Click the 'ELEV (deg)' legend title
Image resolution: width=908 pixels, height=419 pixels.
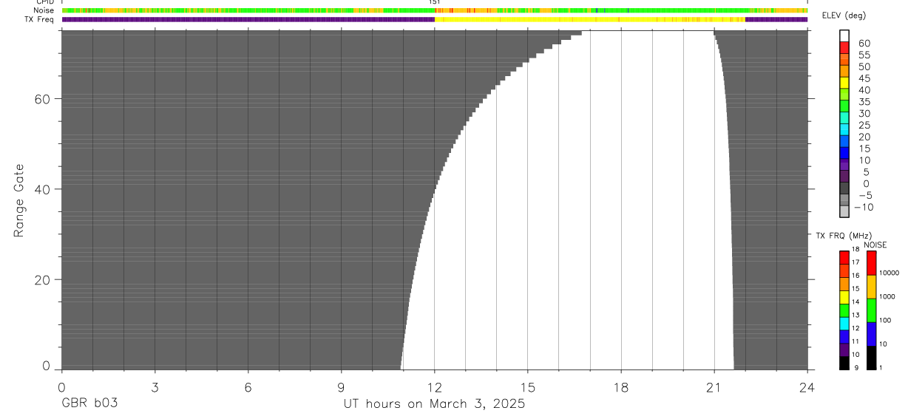pyautogui.click(x=844, y=16)
